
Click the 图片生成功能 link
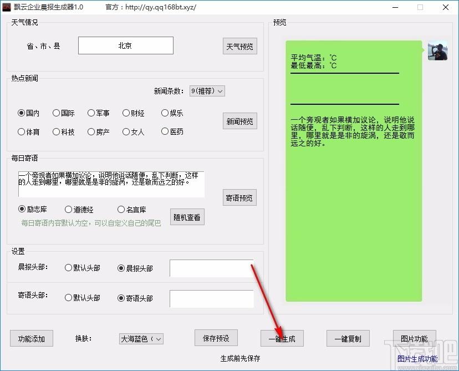pyautogui.click(x=417, y=359)
